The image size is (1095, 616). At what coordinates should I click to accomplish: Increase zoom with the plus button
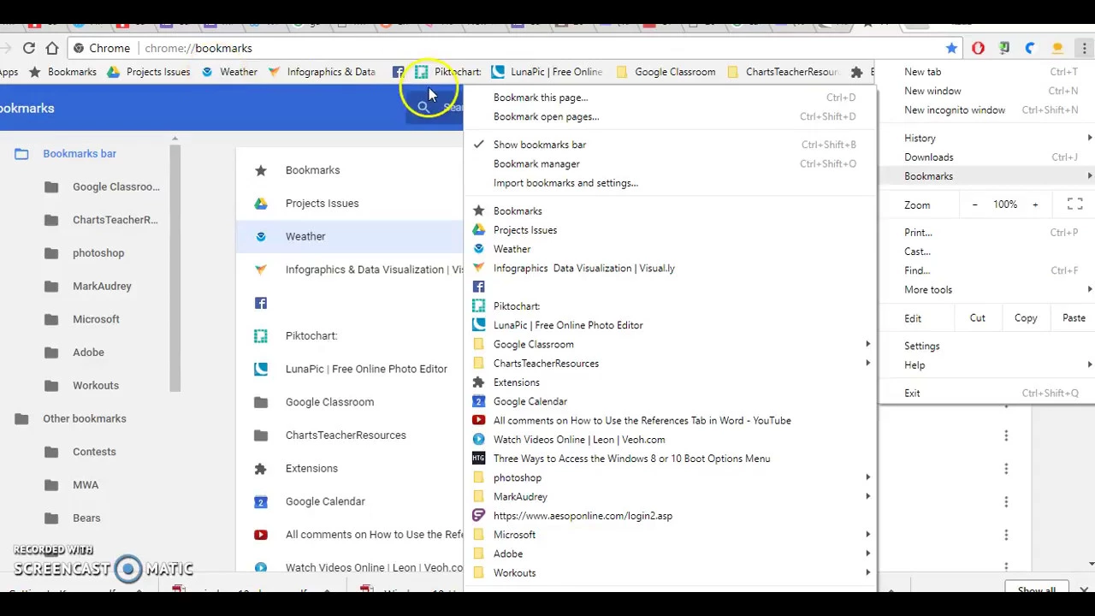coord(1035,204)
